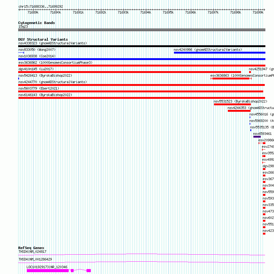Select the esv2749 truncated variant label
The width and height of the screenshot is (274, 274).
click(268, 147)
